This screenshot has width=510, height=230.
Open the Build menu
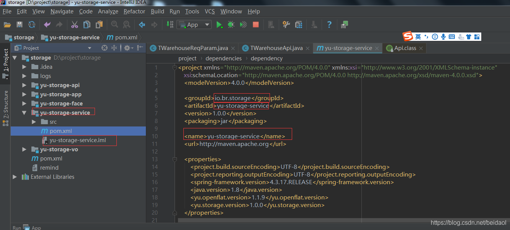click(x=157, y=11)
